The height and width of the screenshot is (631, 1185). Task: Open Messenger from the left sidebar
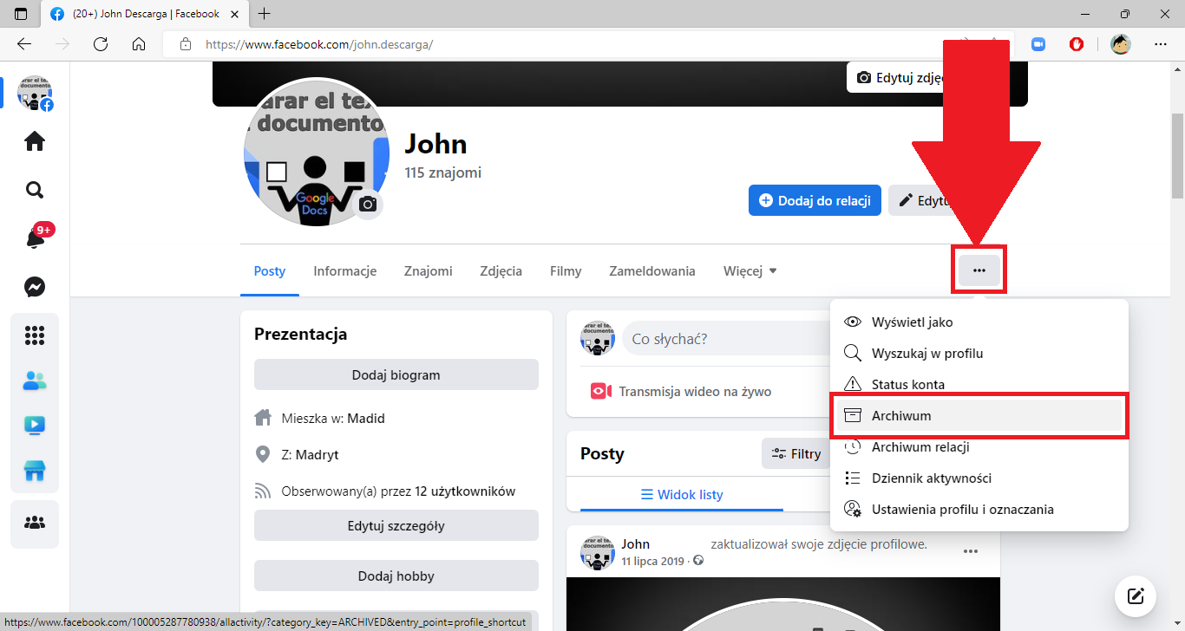(x=35, y=287)
